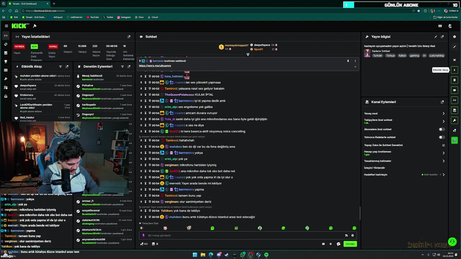Toggle Yalnızca ifadelerle sohbet switch
This screenshot has width=461, height=259.
(442, 137)
